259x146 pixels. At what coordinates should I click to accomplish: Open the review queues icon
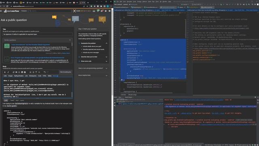click(x=102, y=11)
